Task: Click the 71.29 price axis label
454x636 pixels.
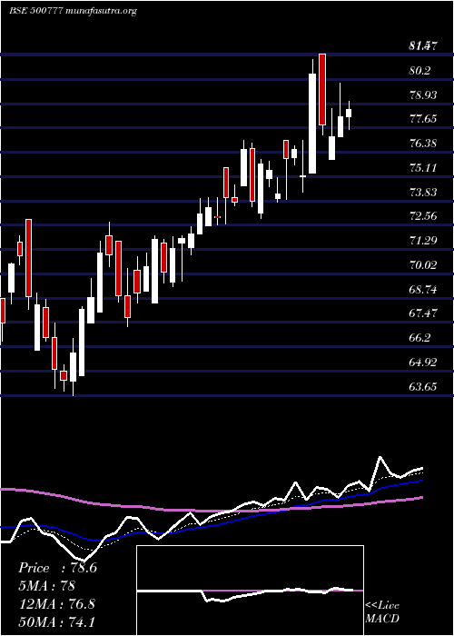Action: 423,241
